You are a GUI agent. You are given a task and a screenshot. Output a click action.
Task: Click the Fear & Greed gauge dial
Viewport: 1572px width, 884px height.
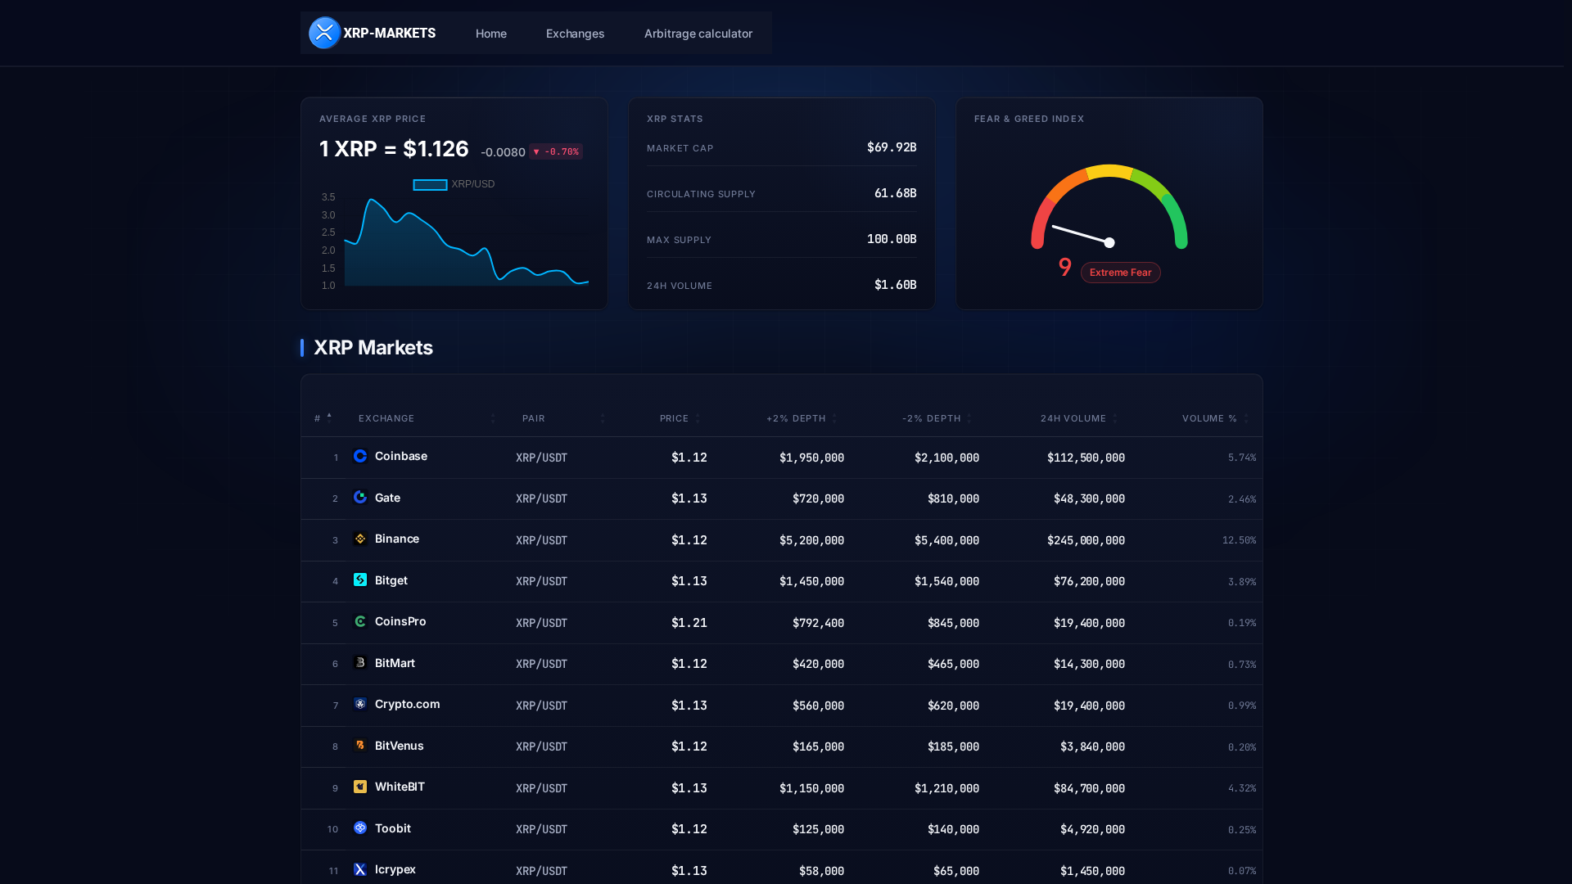pos(1109,206)
